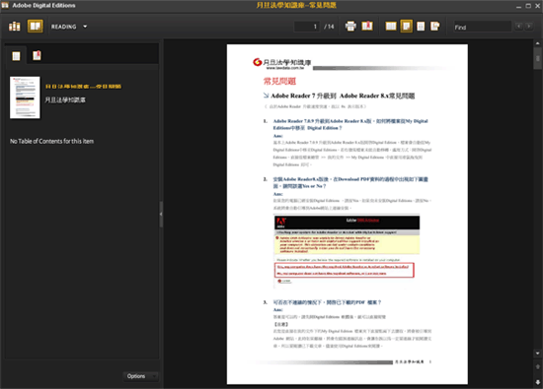
Task: Click the total pages '/ 14' label
Action: [x=329, y=27]
